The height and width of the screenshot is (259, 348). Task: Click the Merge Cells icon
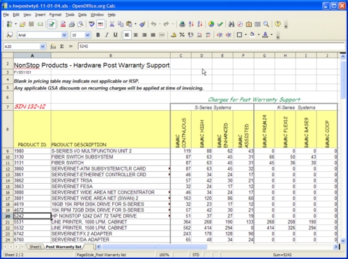[162, 35]
